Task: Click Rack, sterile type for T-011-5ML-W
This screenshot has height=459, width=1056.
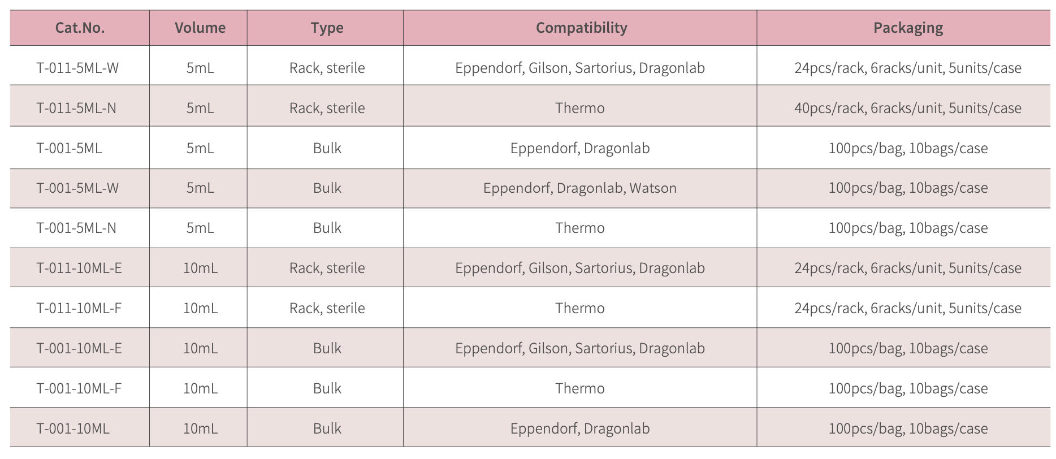Action: 327,68
